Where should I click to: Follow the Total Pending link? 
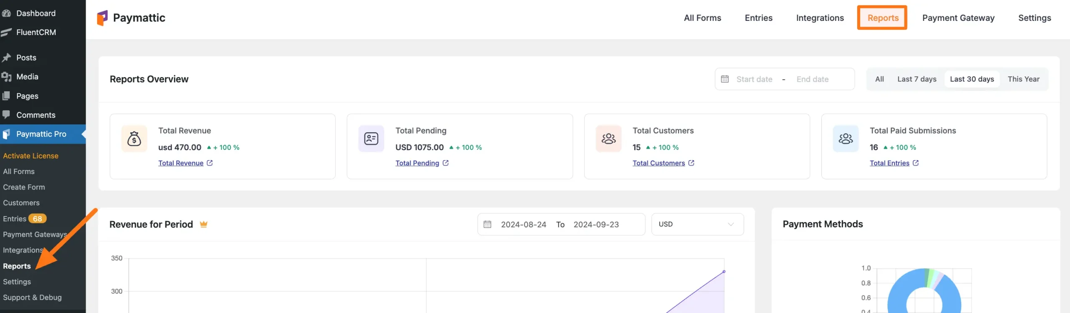[x=417, y=163]
